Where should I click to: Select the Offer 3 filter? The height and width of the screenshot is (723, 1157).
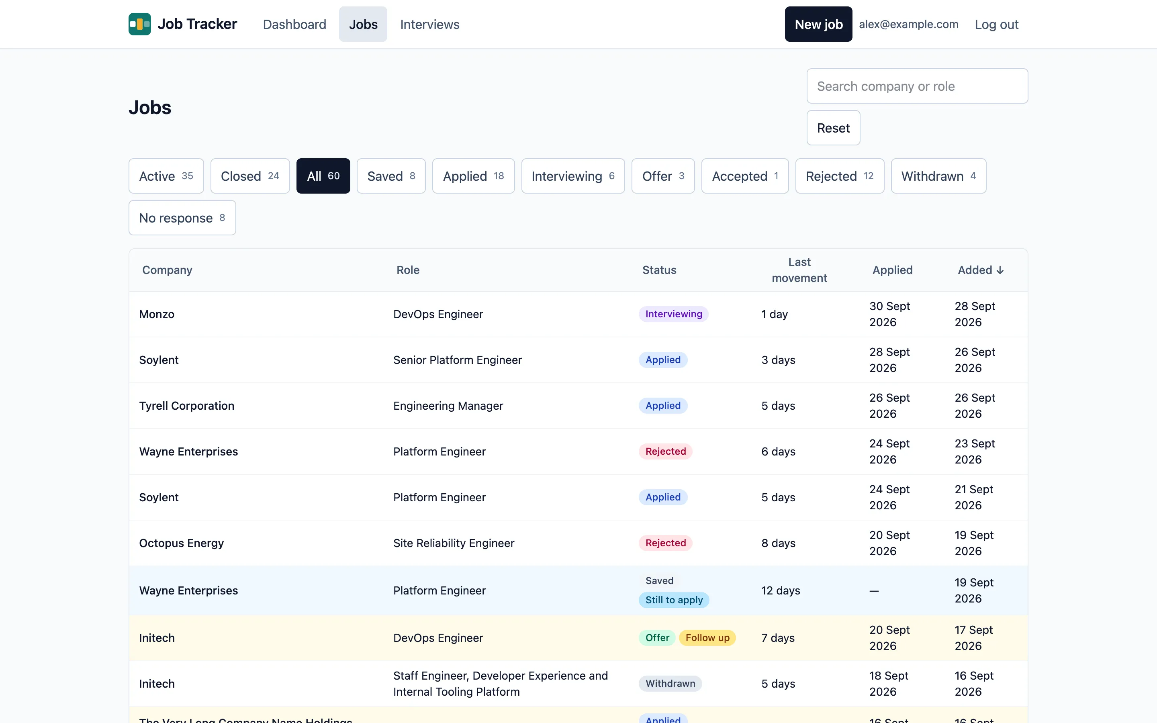[663, 176]
